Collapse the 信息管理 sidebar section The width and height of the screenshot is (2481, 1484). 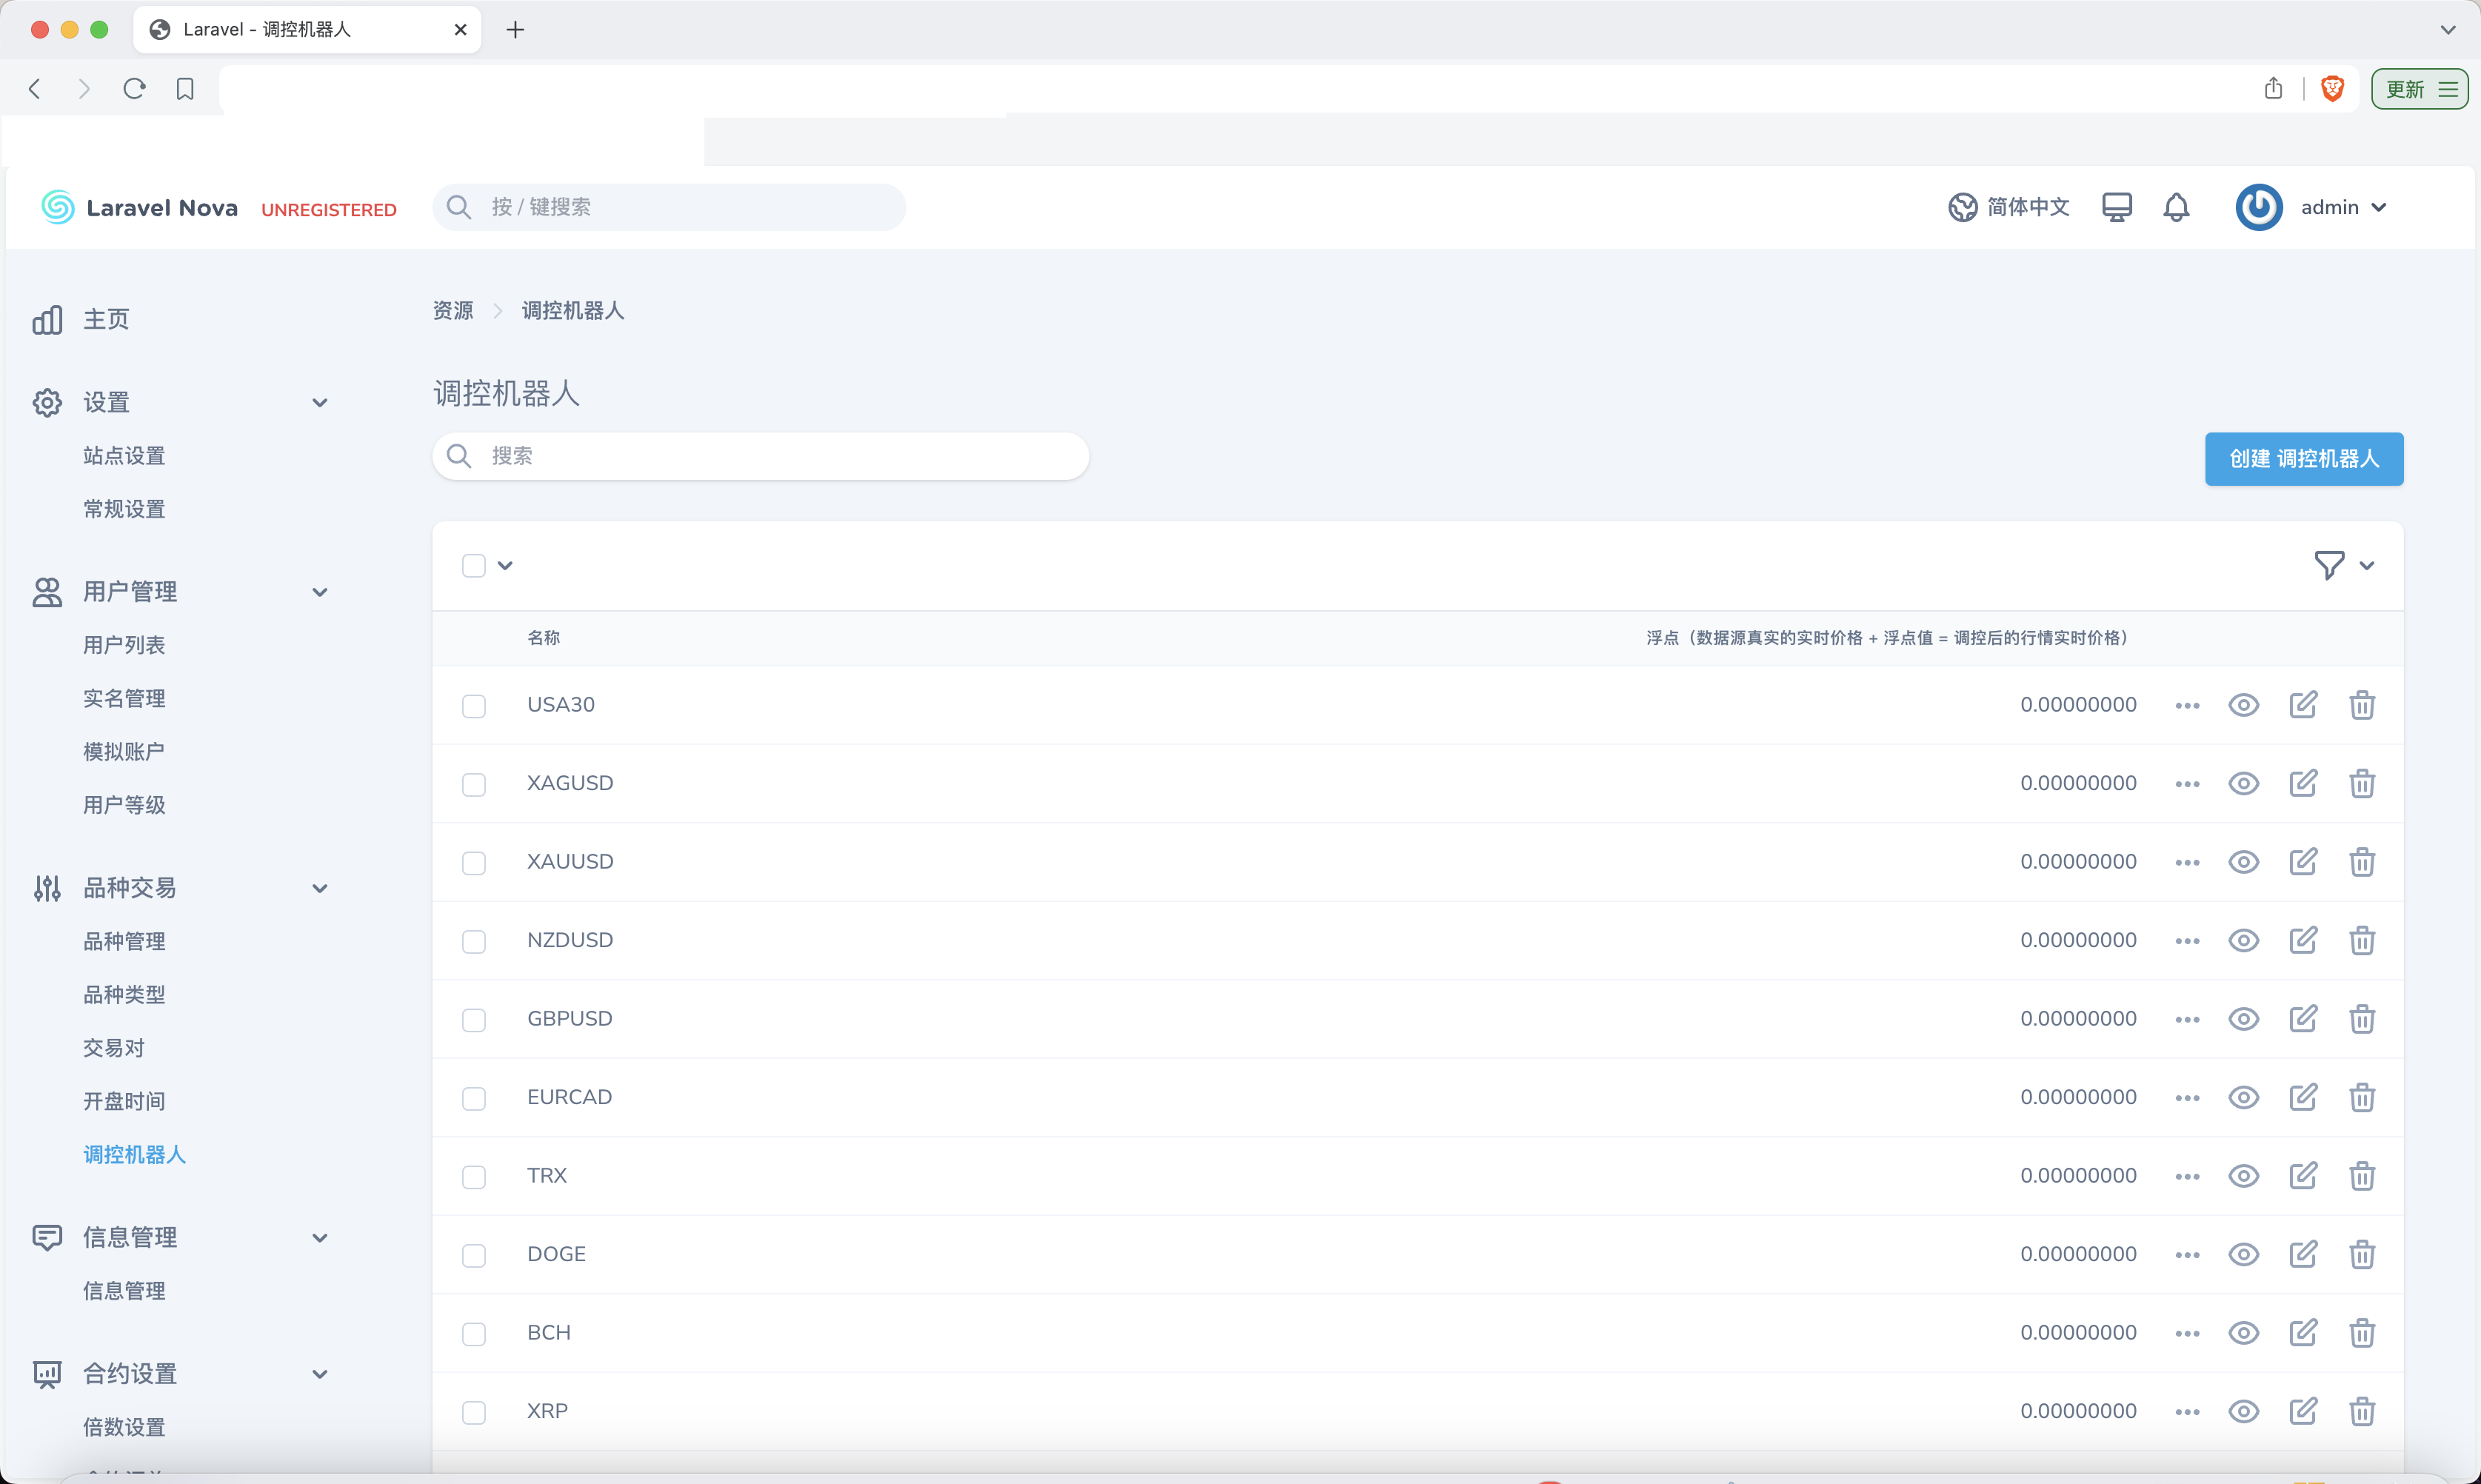[320, 1238]
